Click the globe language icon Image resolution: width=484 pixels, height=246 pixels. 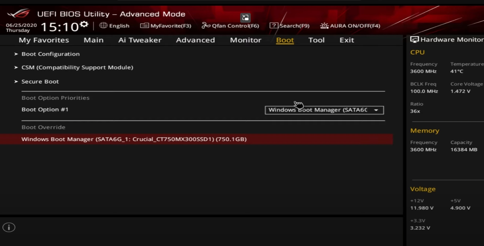(x=103, y=26)
